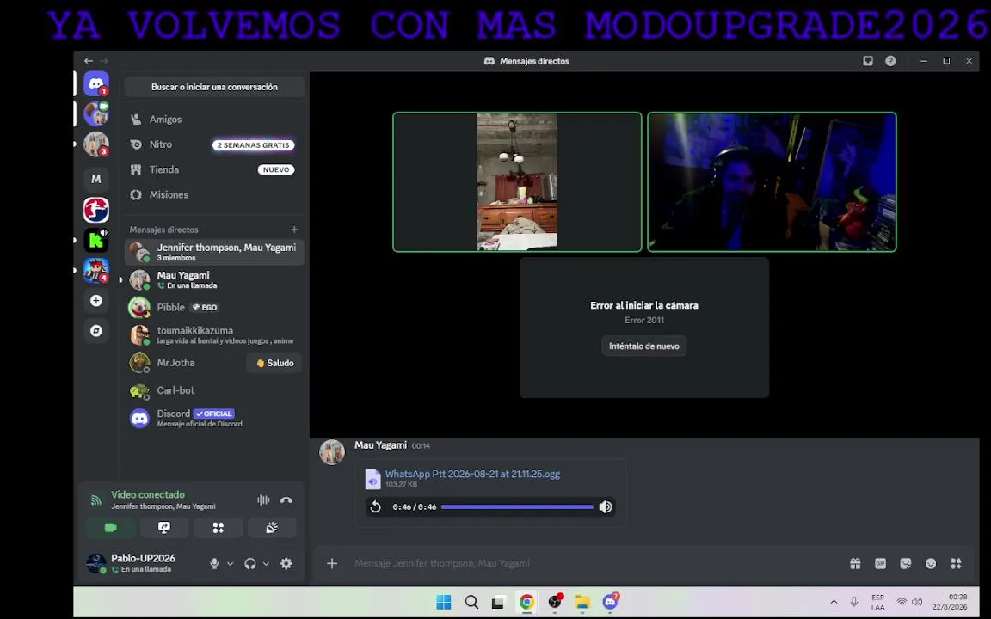Screen dimensions: 991x619
Task: Open the Tienda page
Action: [x=214, y=170]
